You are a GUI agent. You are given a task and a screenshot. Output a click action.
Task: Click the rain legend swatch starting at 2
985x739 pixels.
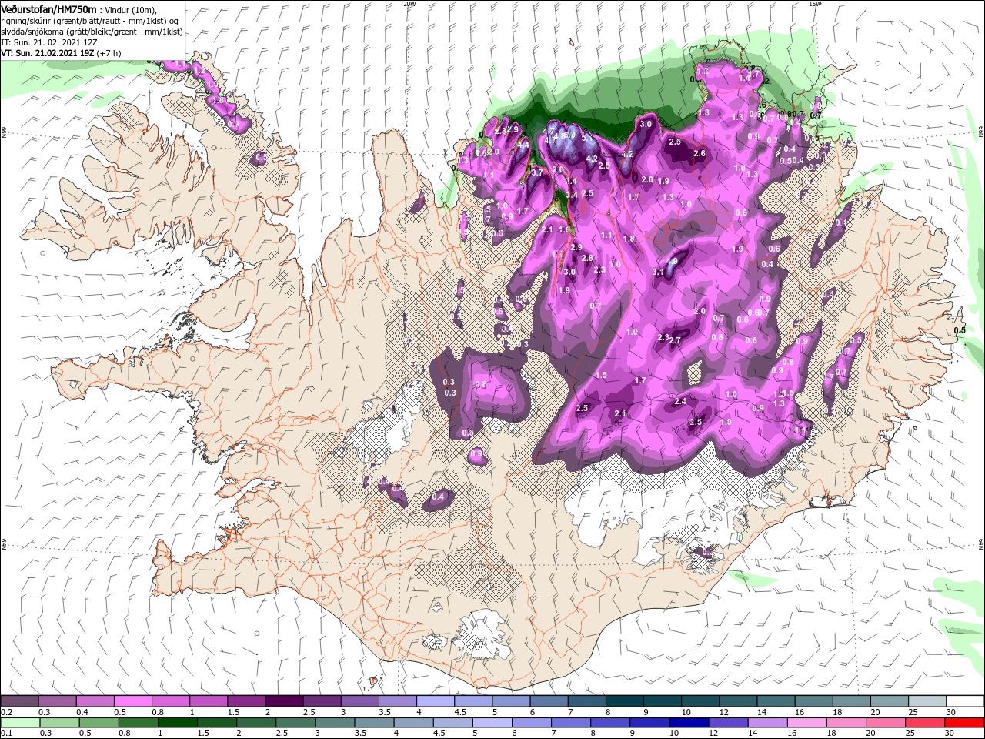coord(256,723)
